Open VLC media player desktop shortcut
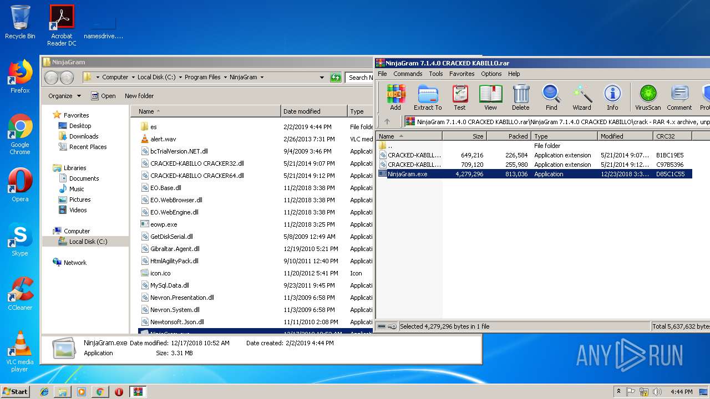The height and width of the screenshot is (399, 710). point(20,351)
